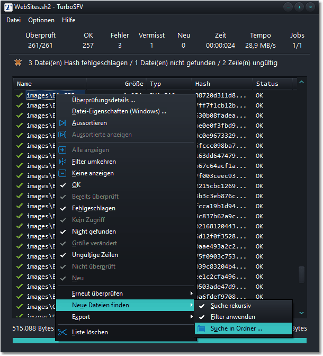Click hash value 2215cbc1269...
Image resolution: width=323 pixels, height=356 pixels.
pos(221,186)
